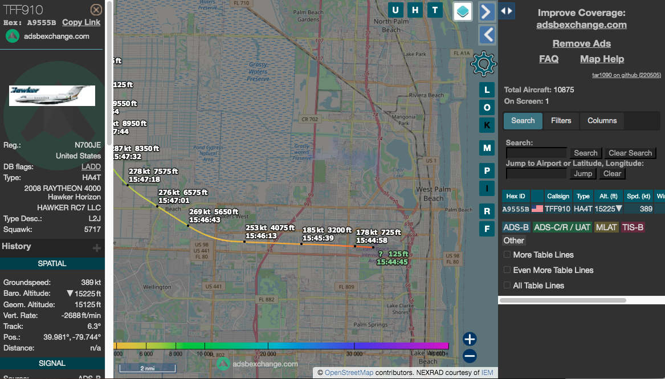Viewport: 665px width, 379px height.
Task: Switch to the Columns tab
Action: (x=602, y=121)
